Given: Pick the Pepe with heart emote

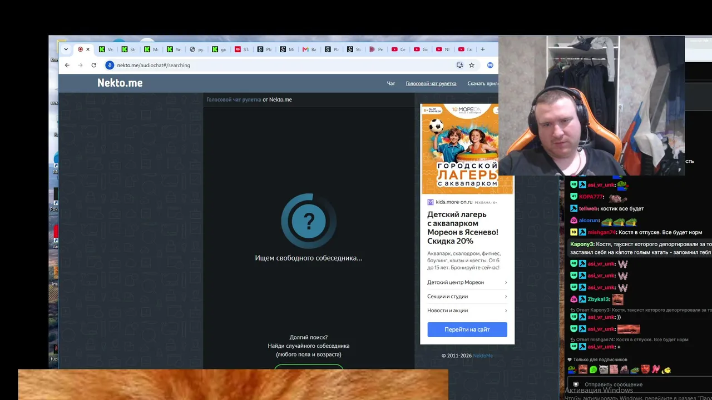Looking at the screenshot, I should point(572,369).
